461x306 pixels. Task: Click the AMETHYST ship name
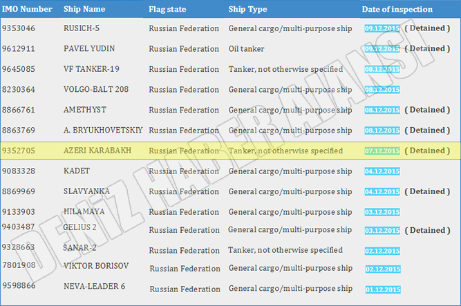[x=85, y=110]
